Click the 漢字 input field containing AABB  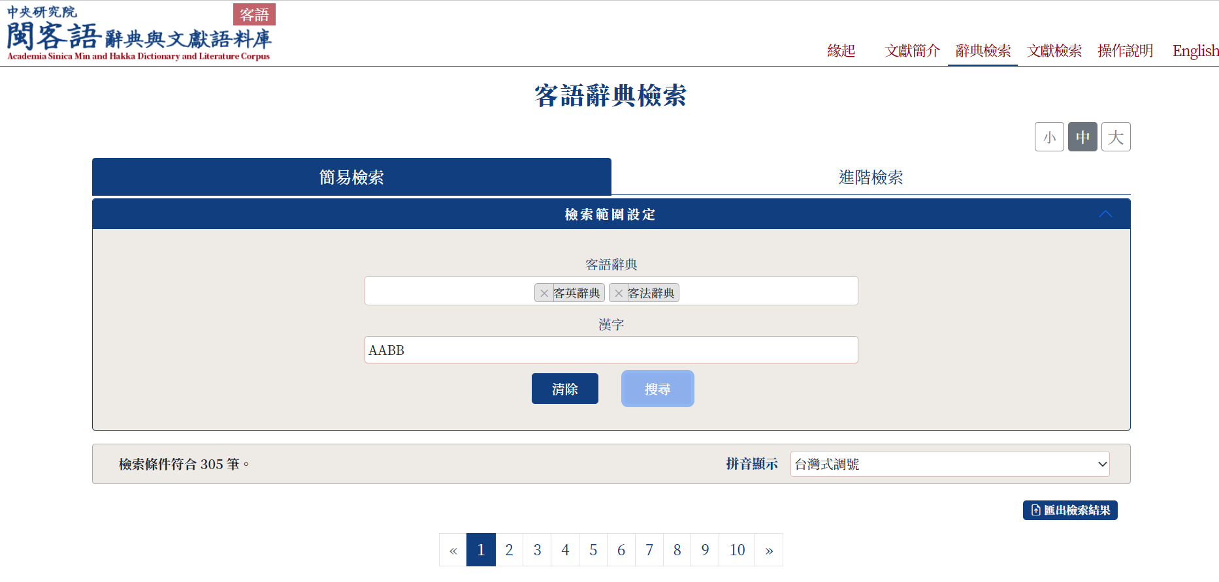611,350
